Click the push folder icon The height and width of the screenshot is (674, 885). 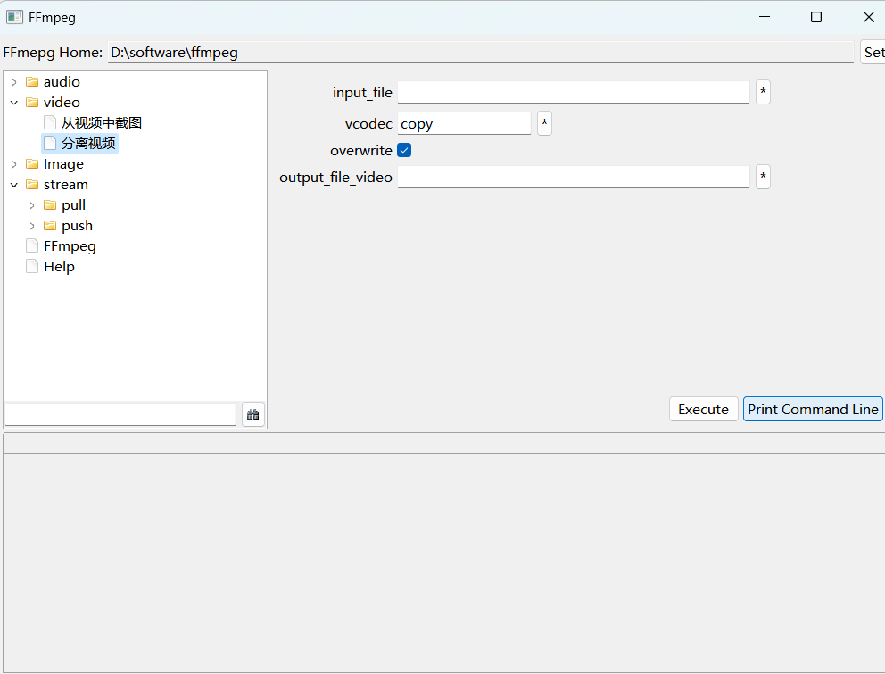(50, 226)
